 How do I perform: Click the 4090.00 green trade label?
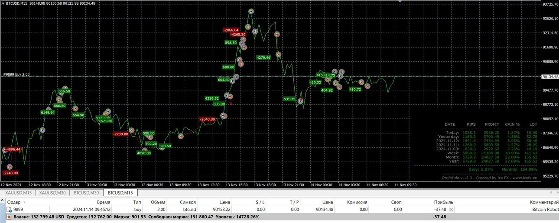(x=144, y=153)
